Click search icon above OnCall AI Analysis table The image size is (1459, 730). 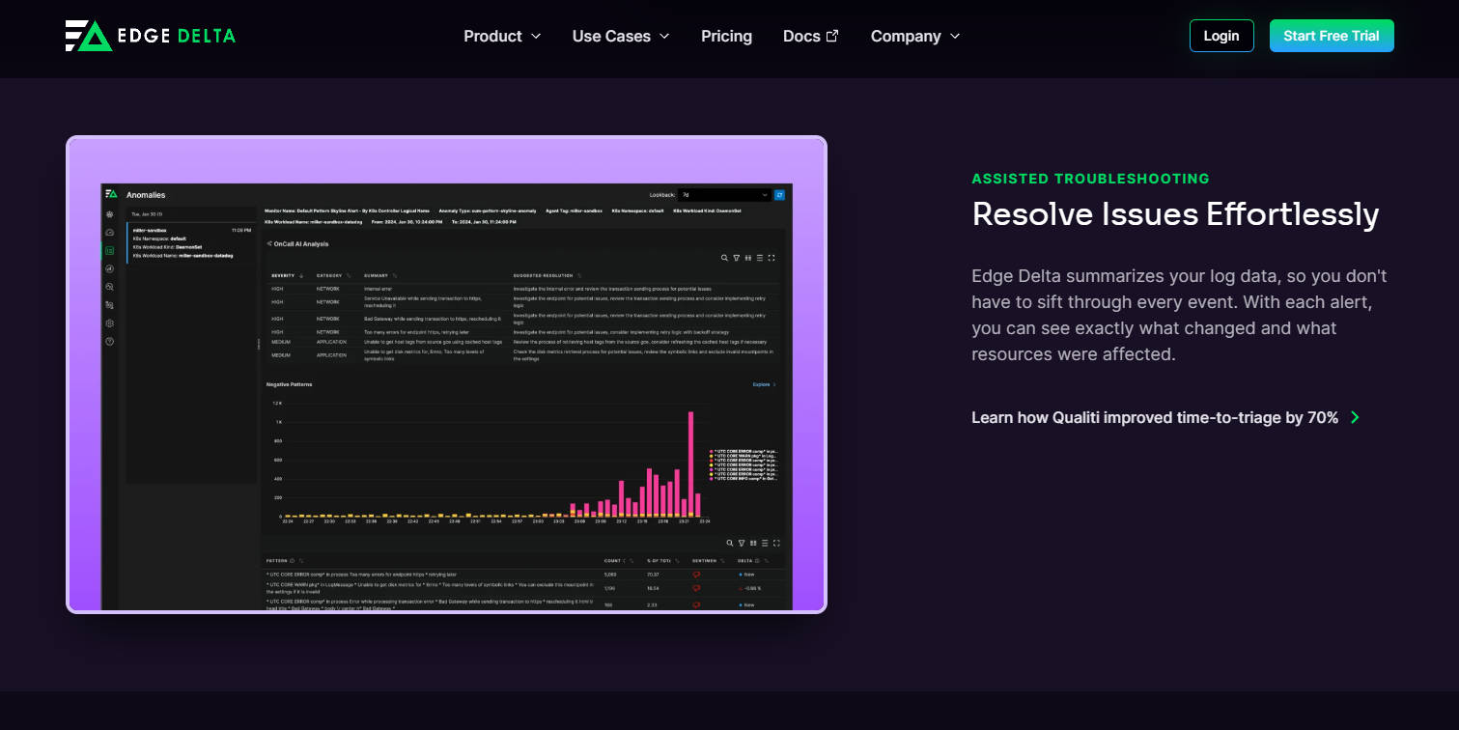[725, 258]
